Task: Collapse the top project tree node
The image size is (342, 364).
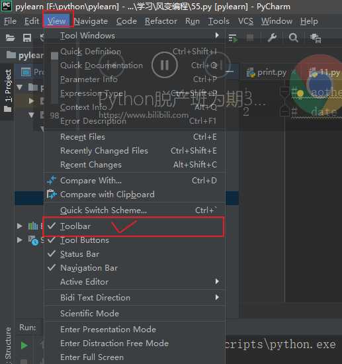Action: click(20, 87)
